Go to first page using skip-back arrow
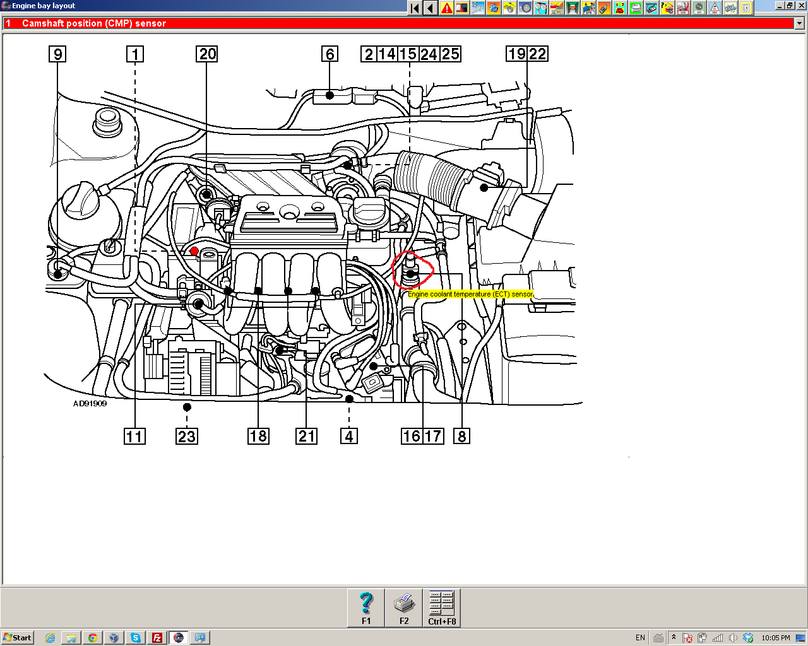The height and width of the screenshot is (646, 808). (415, 8)
